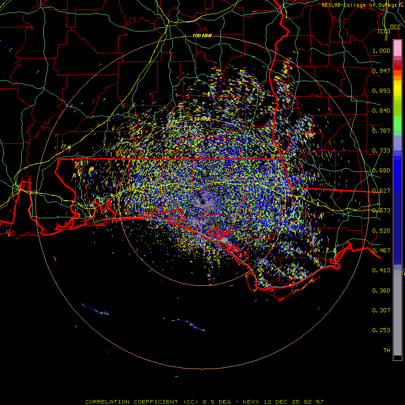Select the 0.307 legend value
Viewport: 405px width, 405px height.
coord(381,310)
